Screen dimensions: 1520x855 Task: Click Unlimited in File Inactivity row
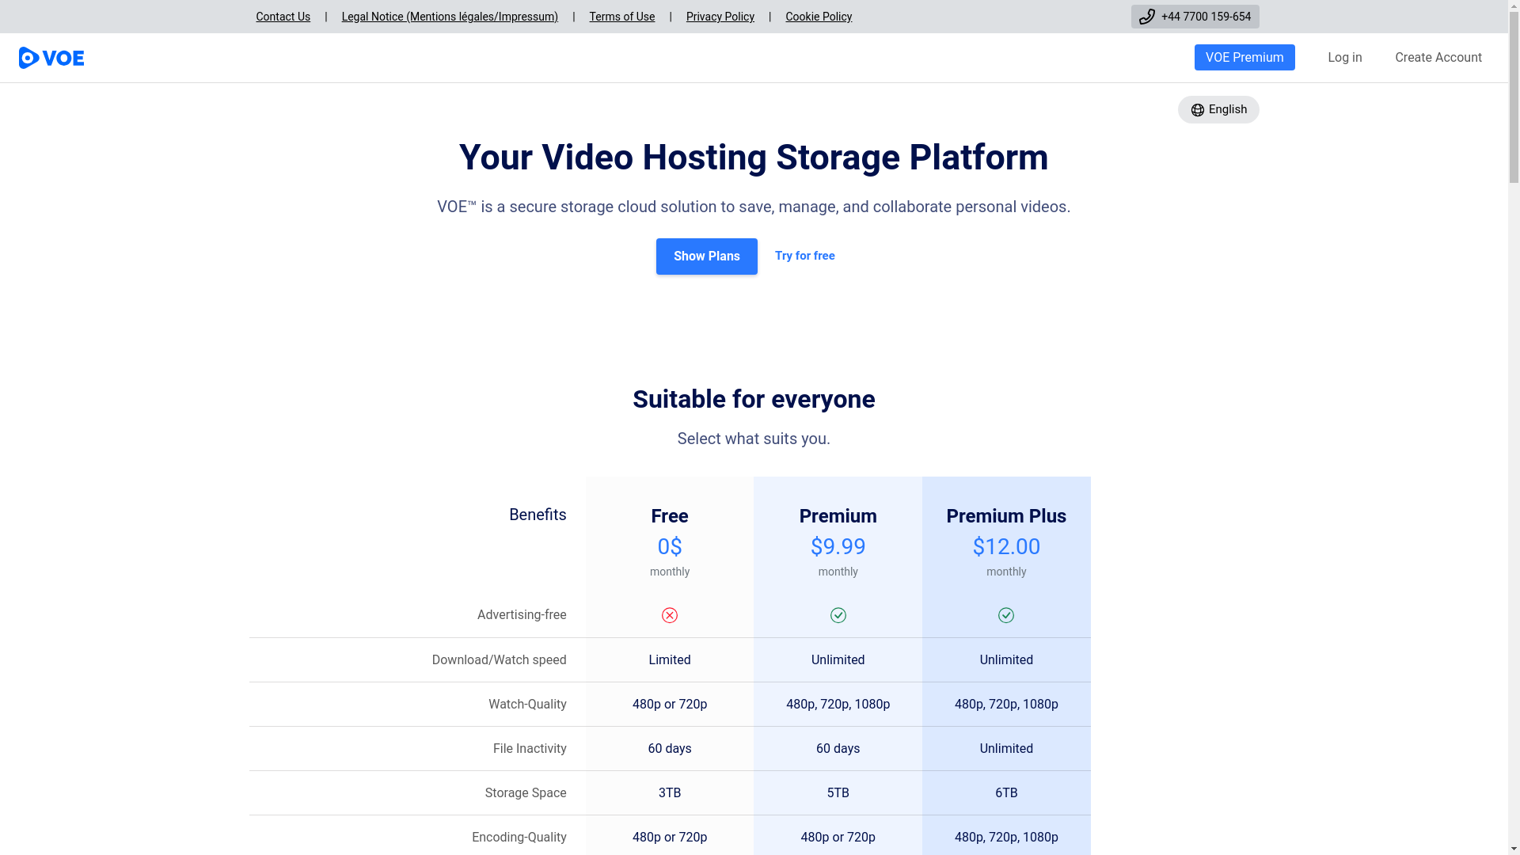[x=1006, y=749]
